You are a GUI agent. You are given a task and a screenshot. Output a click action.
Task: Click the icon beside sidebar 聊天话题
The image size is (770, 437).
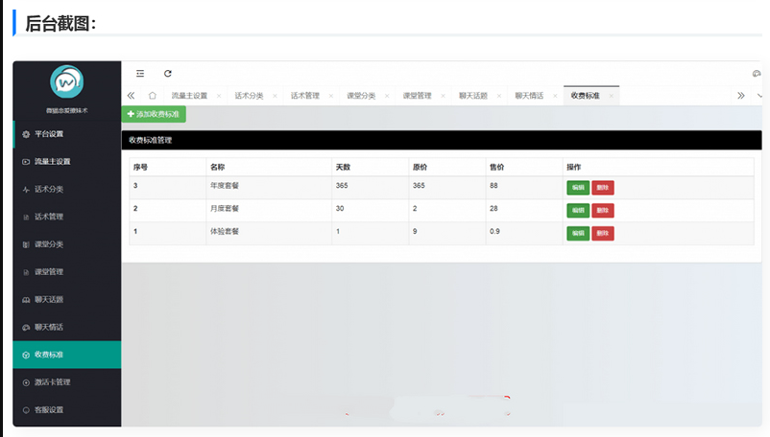coord(26,300)
